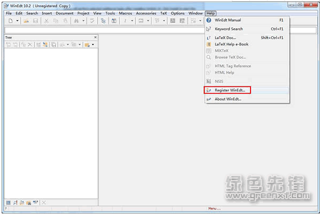Click the Find binoculars toolbar icon
Viewport: 320px width, 214px height.
[x=76, y=21]
